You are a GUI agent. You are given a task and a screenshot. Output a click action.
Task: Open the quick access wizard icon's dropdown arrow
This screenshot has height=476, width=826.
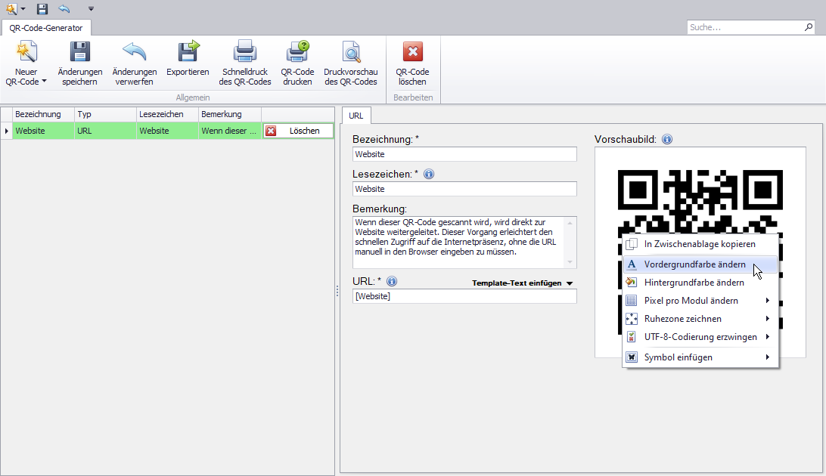pyautogui.click(x=23, y=9)
